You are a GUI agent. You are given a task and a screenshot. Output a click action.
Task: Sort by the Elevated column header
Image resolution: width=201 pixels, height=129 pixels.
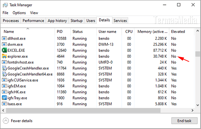[x=182, y=31]
